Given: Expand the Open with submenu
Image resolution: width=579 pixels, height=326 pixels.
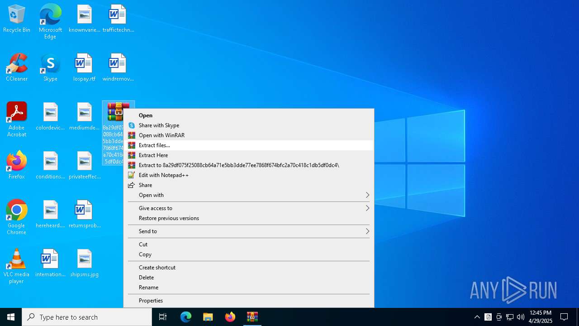Looking at the screenshot, I should (249, 195).
